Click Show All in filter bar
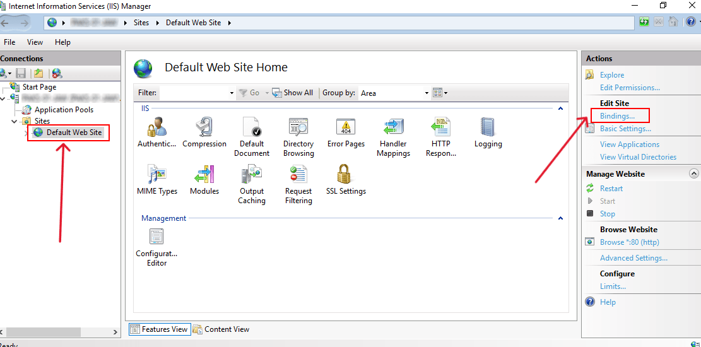Viewport: 701px width, 347px height. pos(293,93)
